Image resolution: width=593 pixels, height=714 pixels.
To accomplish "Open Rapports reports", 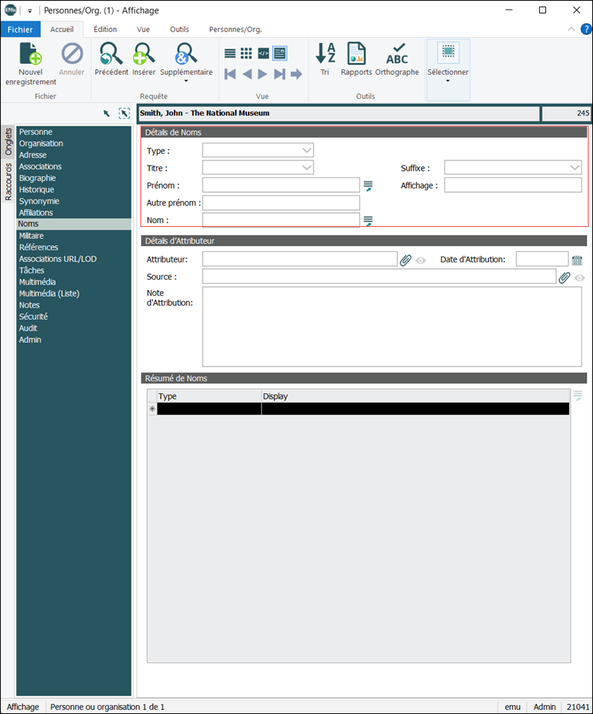I will [356, 59].
